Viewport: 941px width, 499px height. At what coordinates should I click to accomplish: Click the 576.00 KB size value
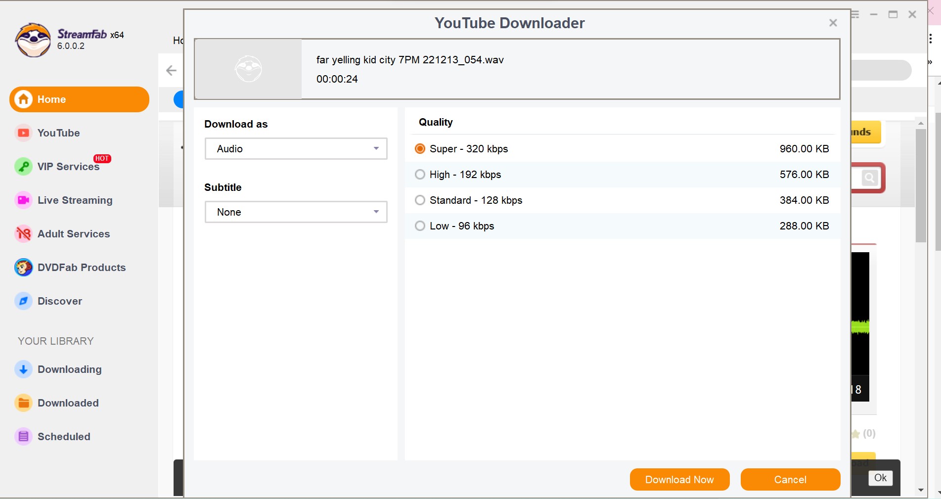(804, 175)
